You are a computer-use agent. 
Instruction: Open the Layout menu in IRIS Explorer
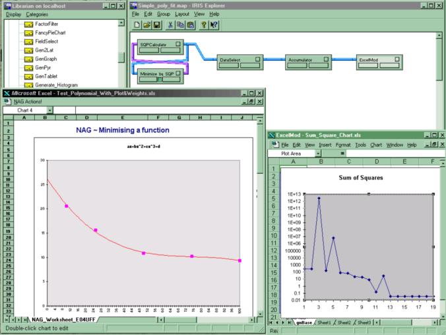[x=182, y=14]
